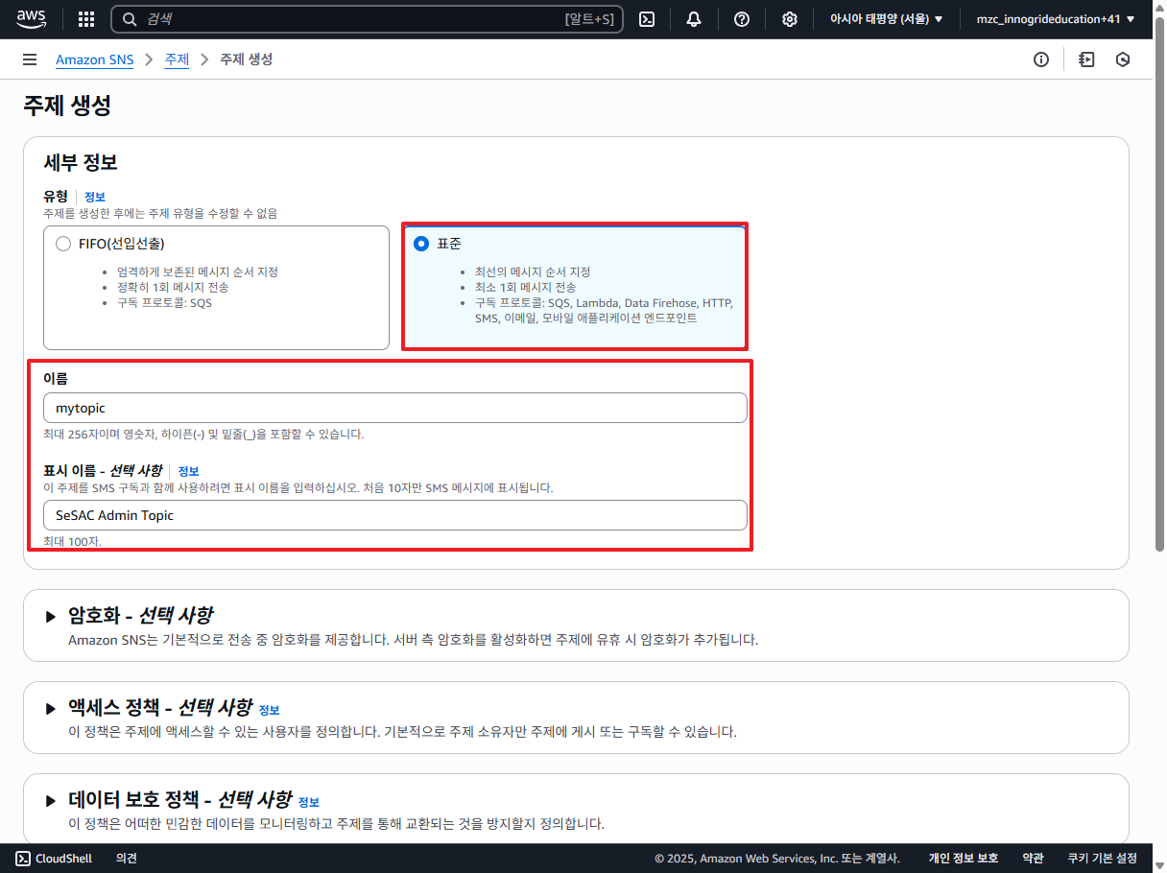Open the 아시아 태평양 (서울) region dropdown
The width and height of the screenshot is (1167, 873).
coord(887,19)
